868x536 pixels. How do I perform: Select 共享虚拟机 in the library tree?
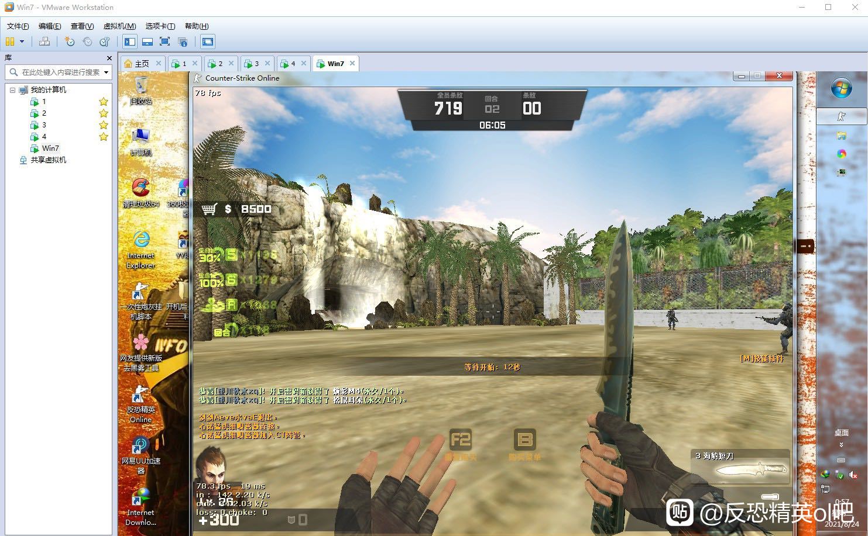click(48, 160)
